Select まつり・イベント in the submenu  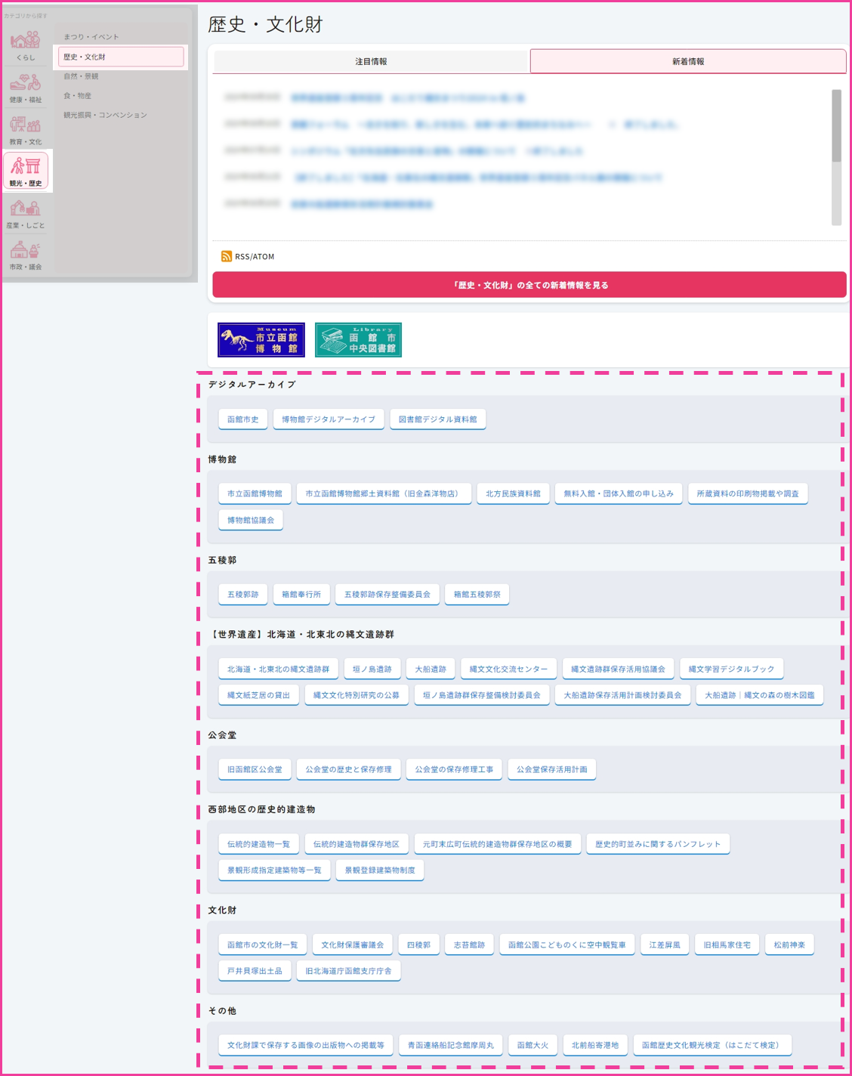[x=91, y=37]
